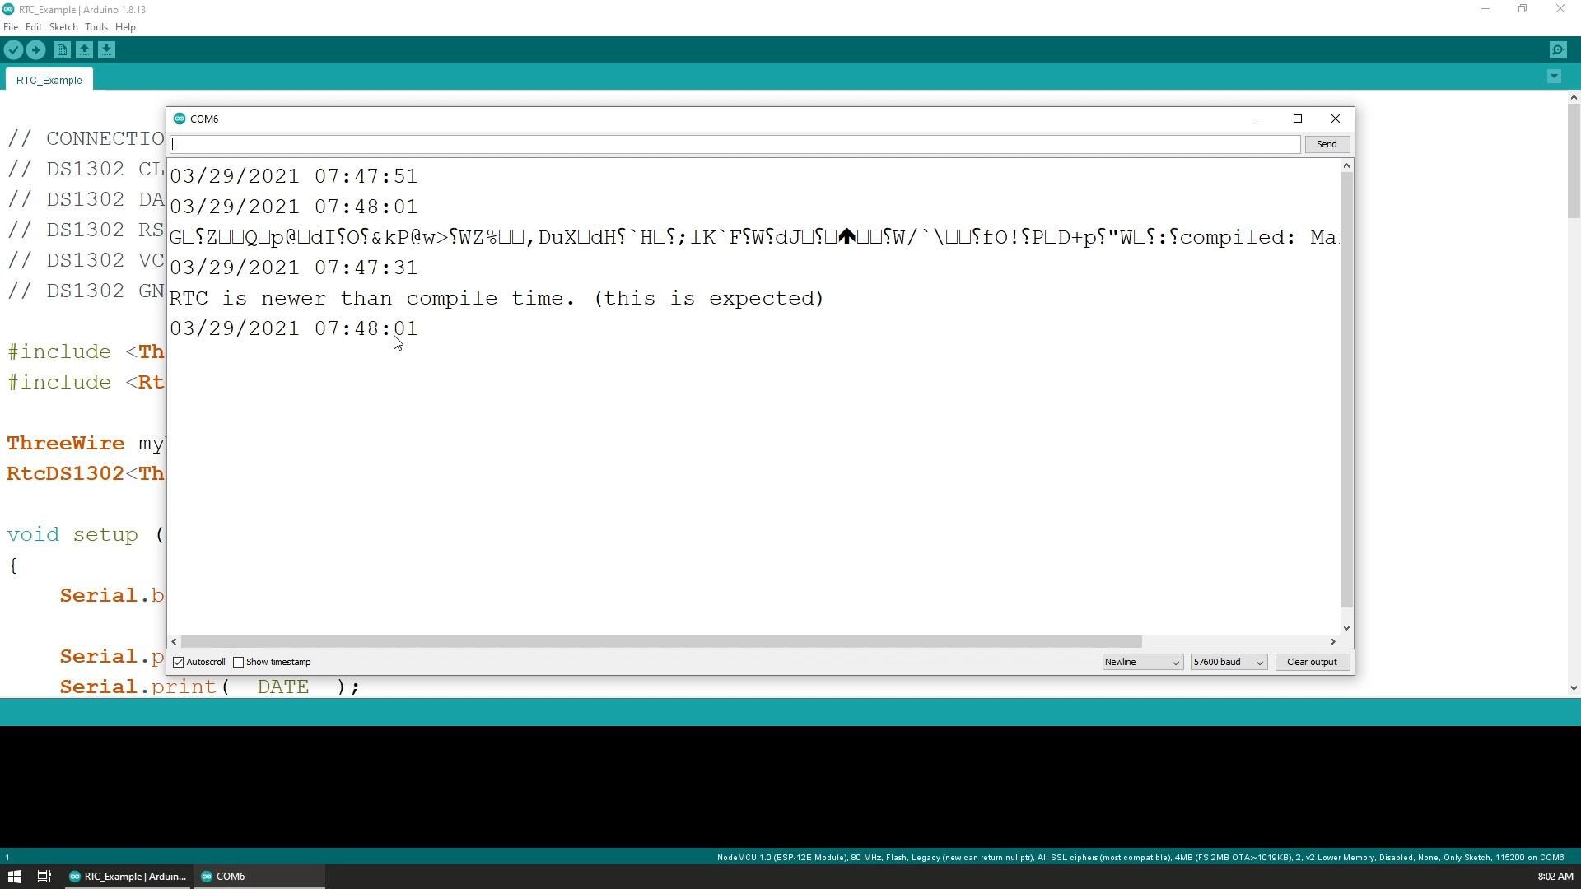Click the Task View taskbar icon
Screen dimensions: 1581x889
(x=44, y=877)
